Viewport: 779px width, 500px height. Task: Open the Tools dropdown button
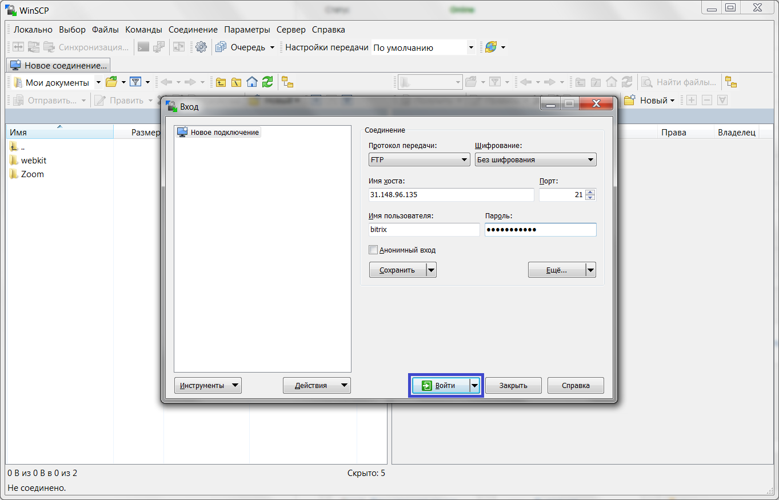point(208,385)
